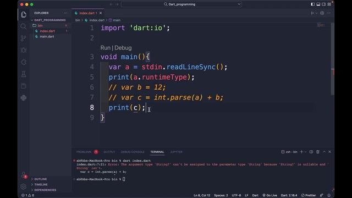This screenshot has width=352, height=198.
Task: Click Dart: 2.18.4 SDK version
Action: pyautogui.click(x=289, y=195)
